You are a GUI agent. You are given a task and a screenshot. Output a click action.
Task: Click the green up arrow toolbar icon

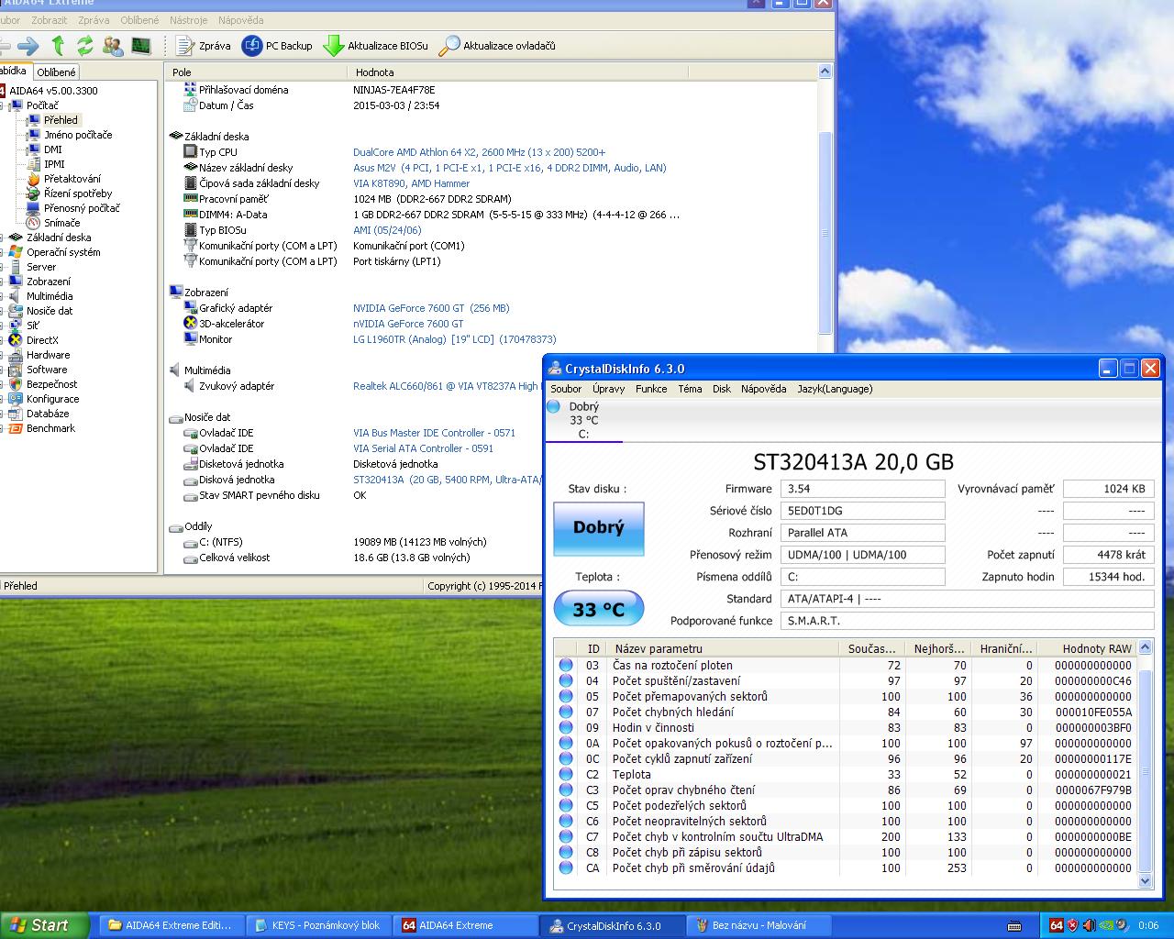tap(58, 46)
